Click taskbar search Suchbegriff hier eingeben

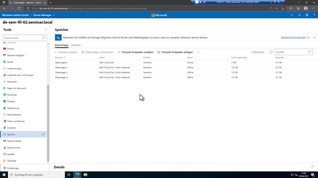36,175
